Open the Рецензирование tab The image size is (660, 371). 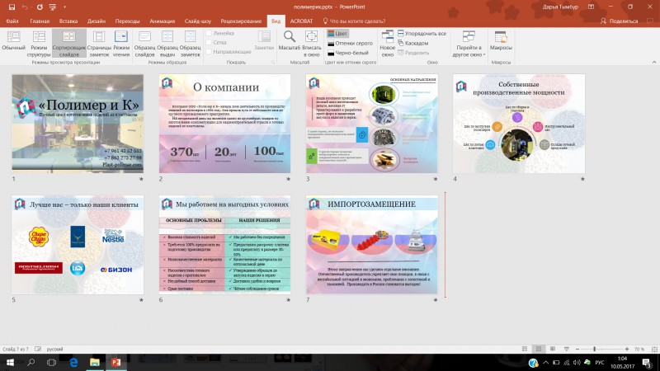tap(241, 21)
